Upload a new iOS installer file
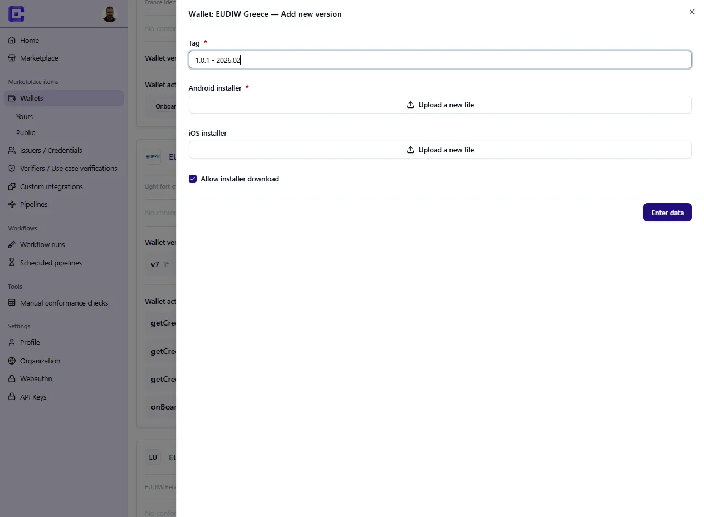This screenshot has height=517, width=704. 440,150
